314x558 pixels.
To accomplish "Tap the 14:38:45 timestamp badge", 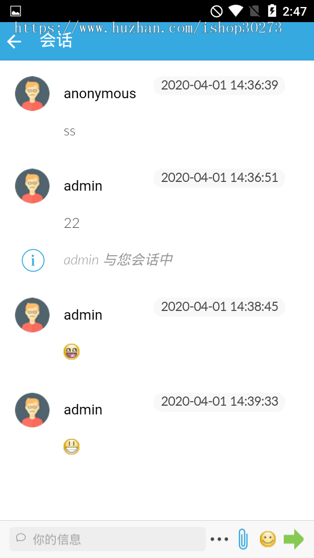I will 219,307.
